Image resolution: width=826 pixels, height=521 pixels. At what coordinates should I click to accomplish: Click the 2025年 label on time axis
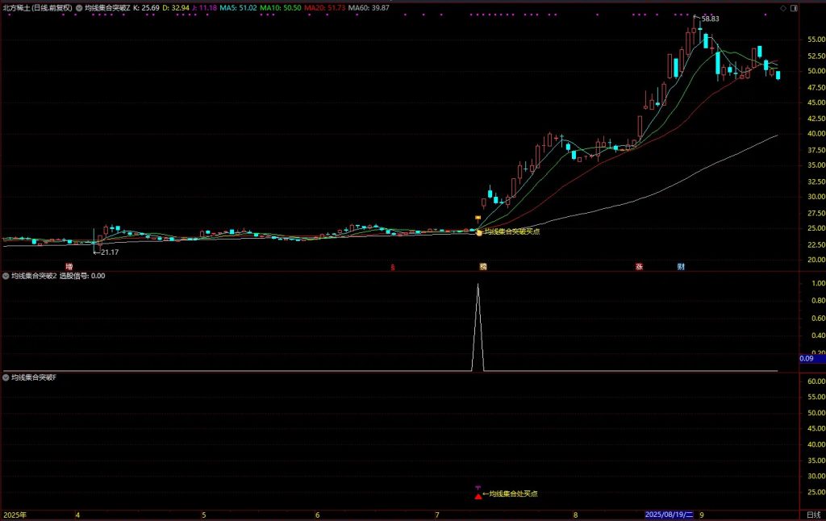click(15, 514)
